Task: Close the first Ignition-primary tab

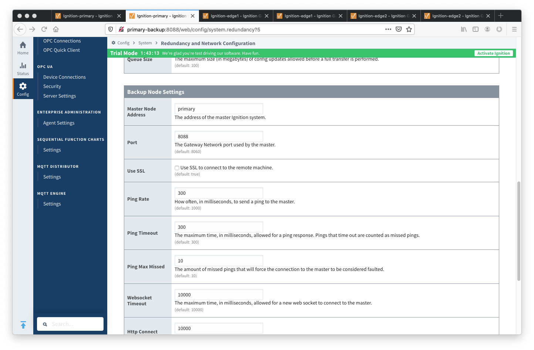Action: coord(119,16)
